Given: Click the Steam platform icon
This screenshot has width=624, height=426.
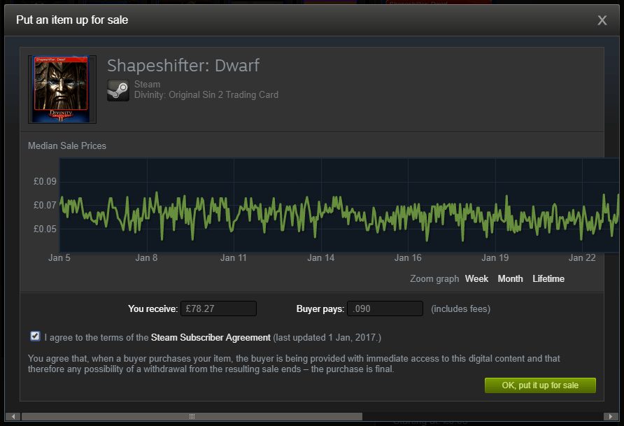Looking at the screenshot, I should pos(118,89).
